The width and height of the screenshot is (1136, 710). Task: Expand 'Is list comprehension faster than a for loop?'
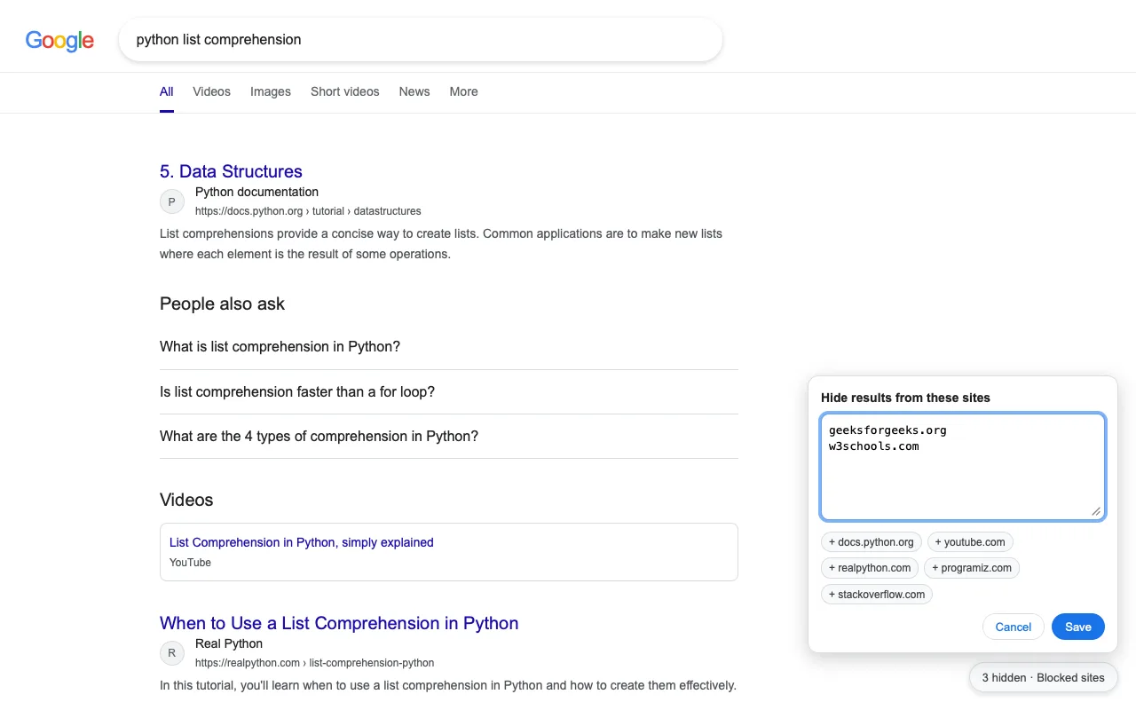click(449, 391)
